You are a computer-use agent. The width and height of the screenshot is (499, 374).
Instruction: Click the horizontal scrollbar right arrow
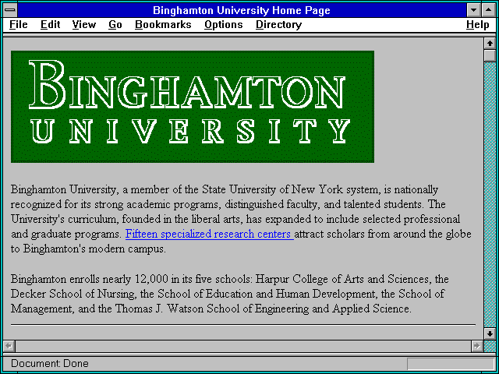(476, 346)
